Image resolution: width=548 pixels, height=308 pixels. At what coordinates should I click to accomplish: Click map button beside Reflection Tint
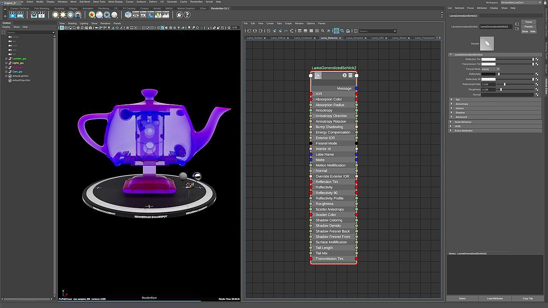point(537,59)
